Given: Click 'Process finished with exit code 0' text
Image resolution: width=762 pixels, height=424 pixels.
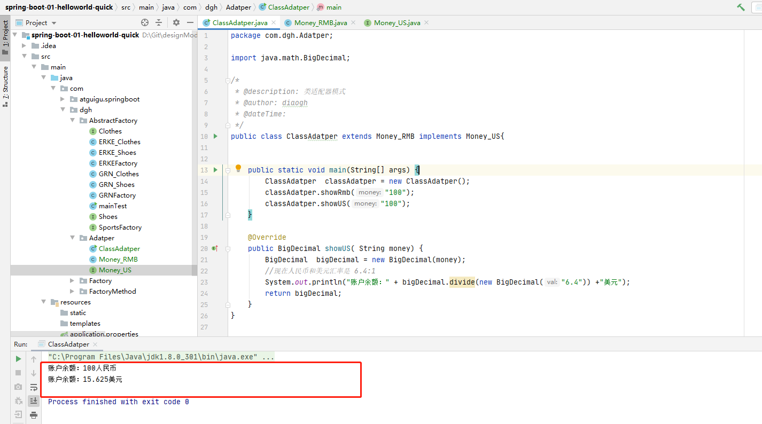Looking at the screenshot, I should click(119, 402).
